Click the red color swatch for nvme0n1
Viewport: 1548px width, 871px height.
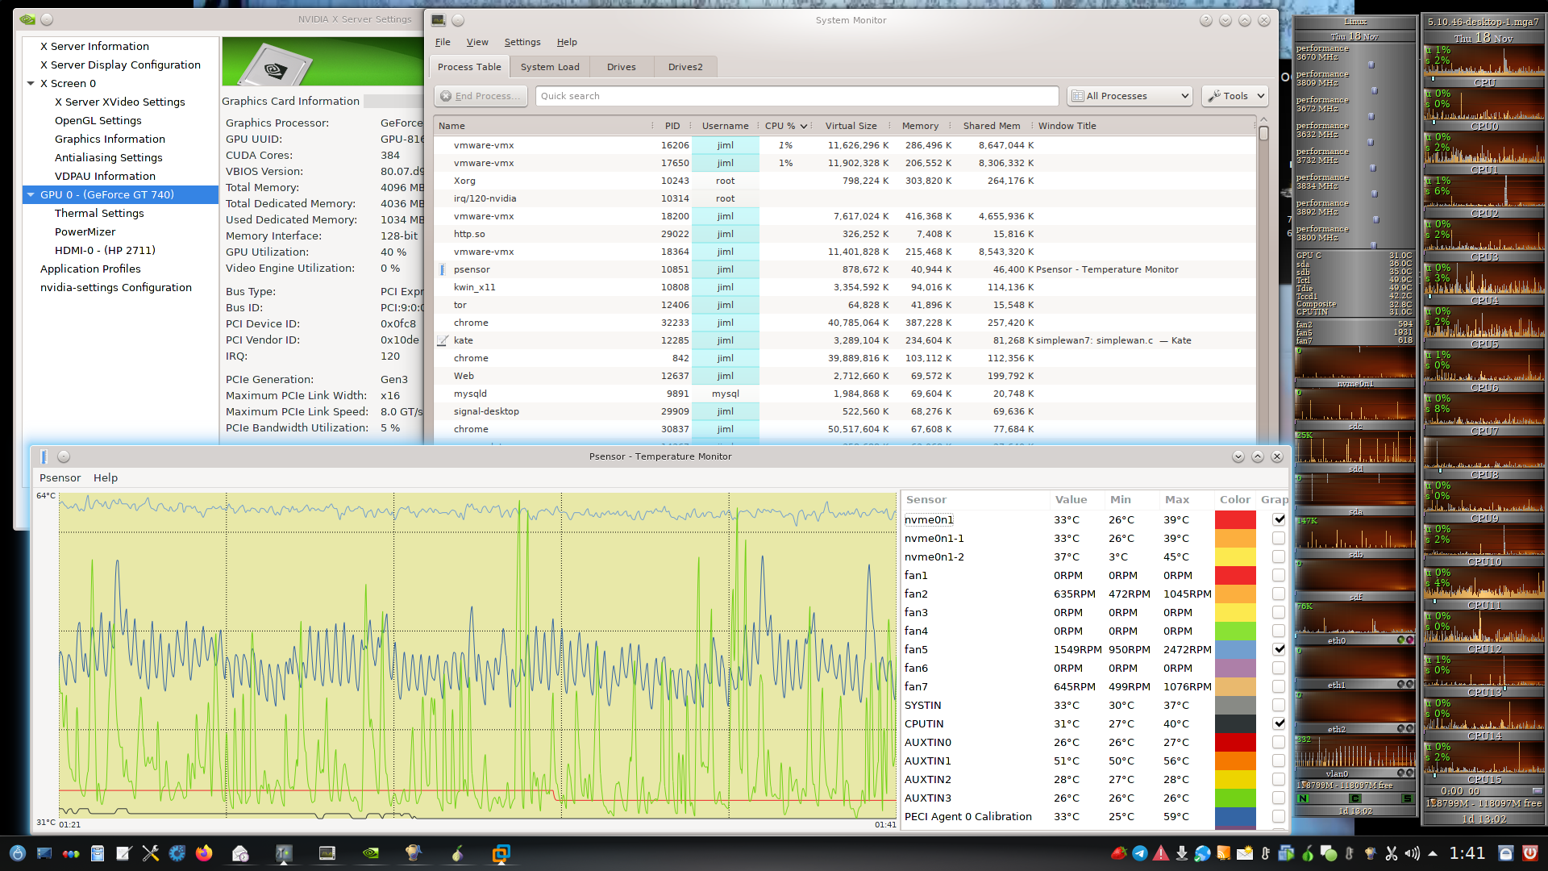tap(1235, 519)
